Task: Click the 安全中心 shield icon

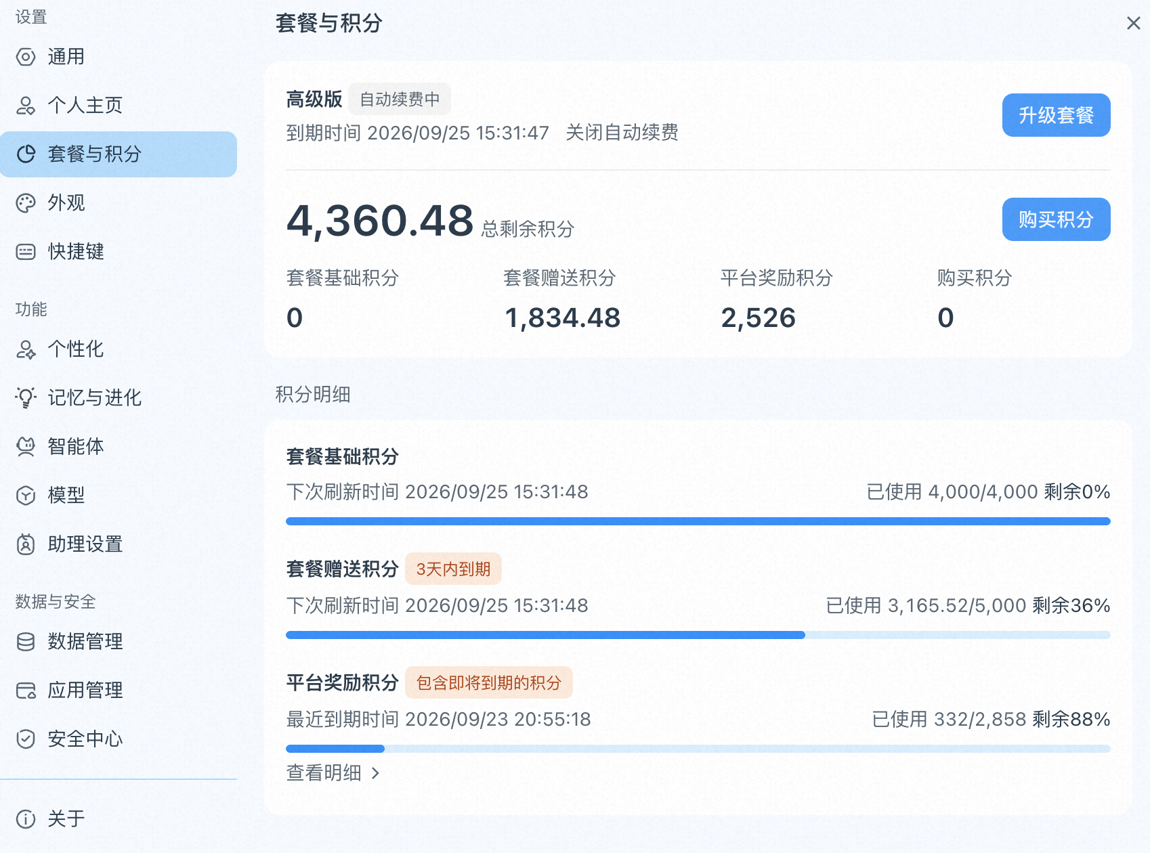Action: pyautogui.click(x=26, y=739)
